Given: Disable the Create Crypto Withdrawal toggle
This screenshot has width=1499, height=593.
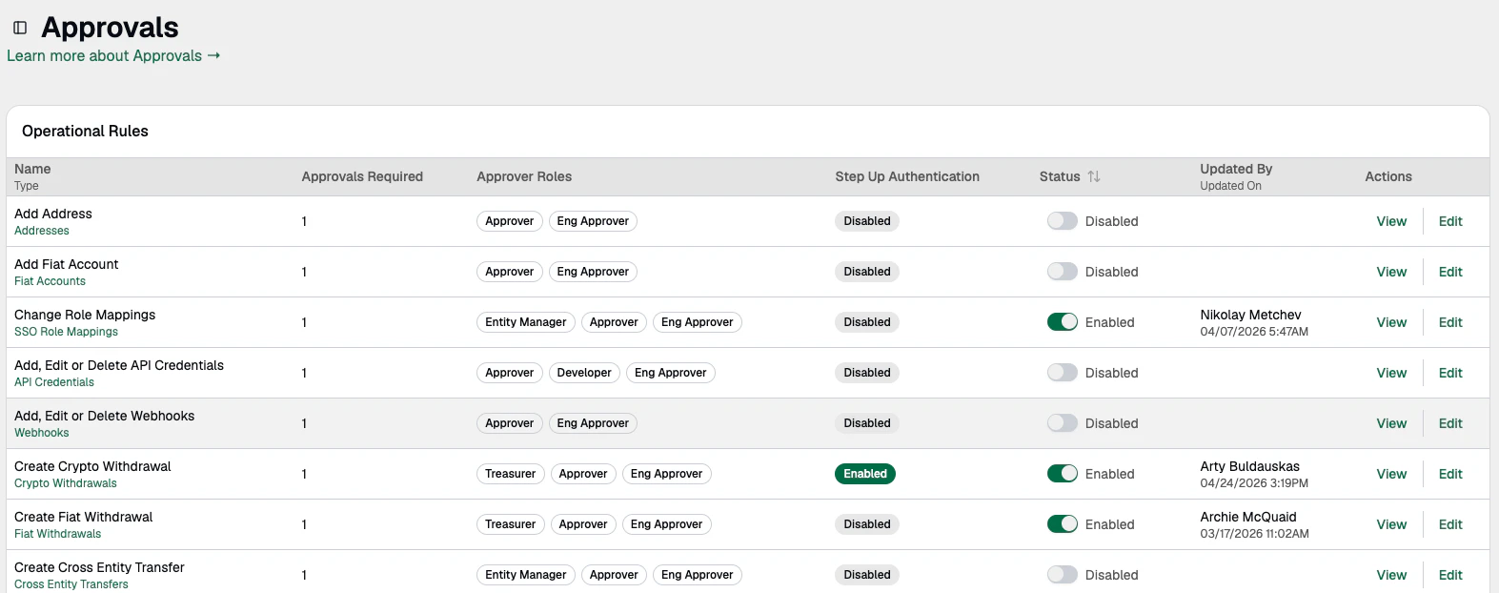Looking at the screenshot, I should [1063, 474].
